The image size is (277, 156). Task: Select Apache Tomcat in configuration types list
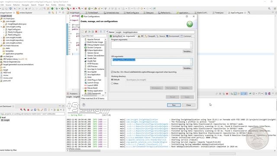click(93, 39)
